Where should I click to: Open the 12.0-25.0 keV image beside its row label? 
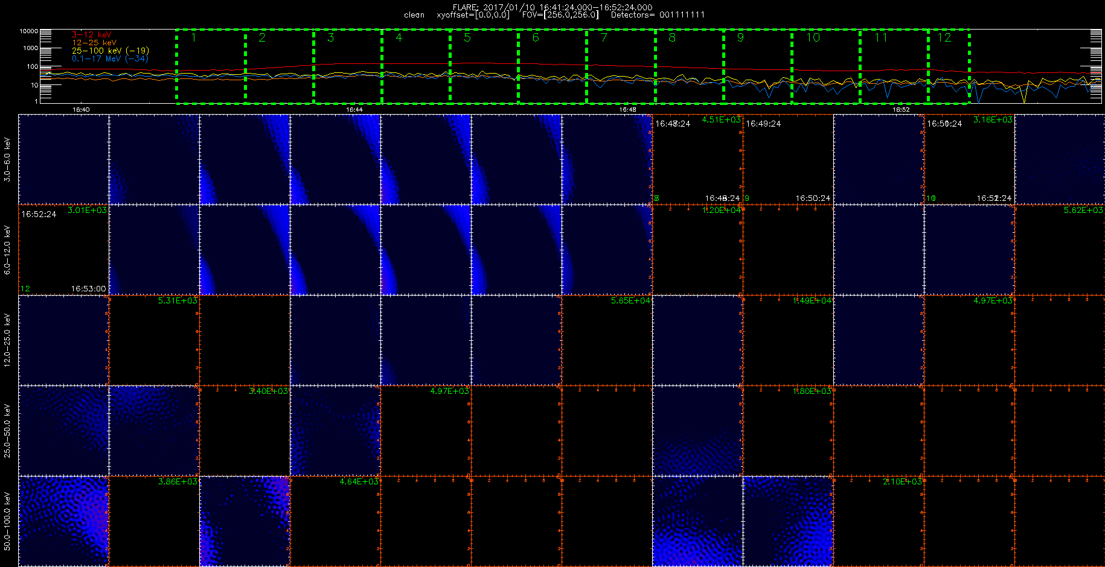point(63,340)
